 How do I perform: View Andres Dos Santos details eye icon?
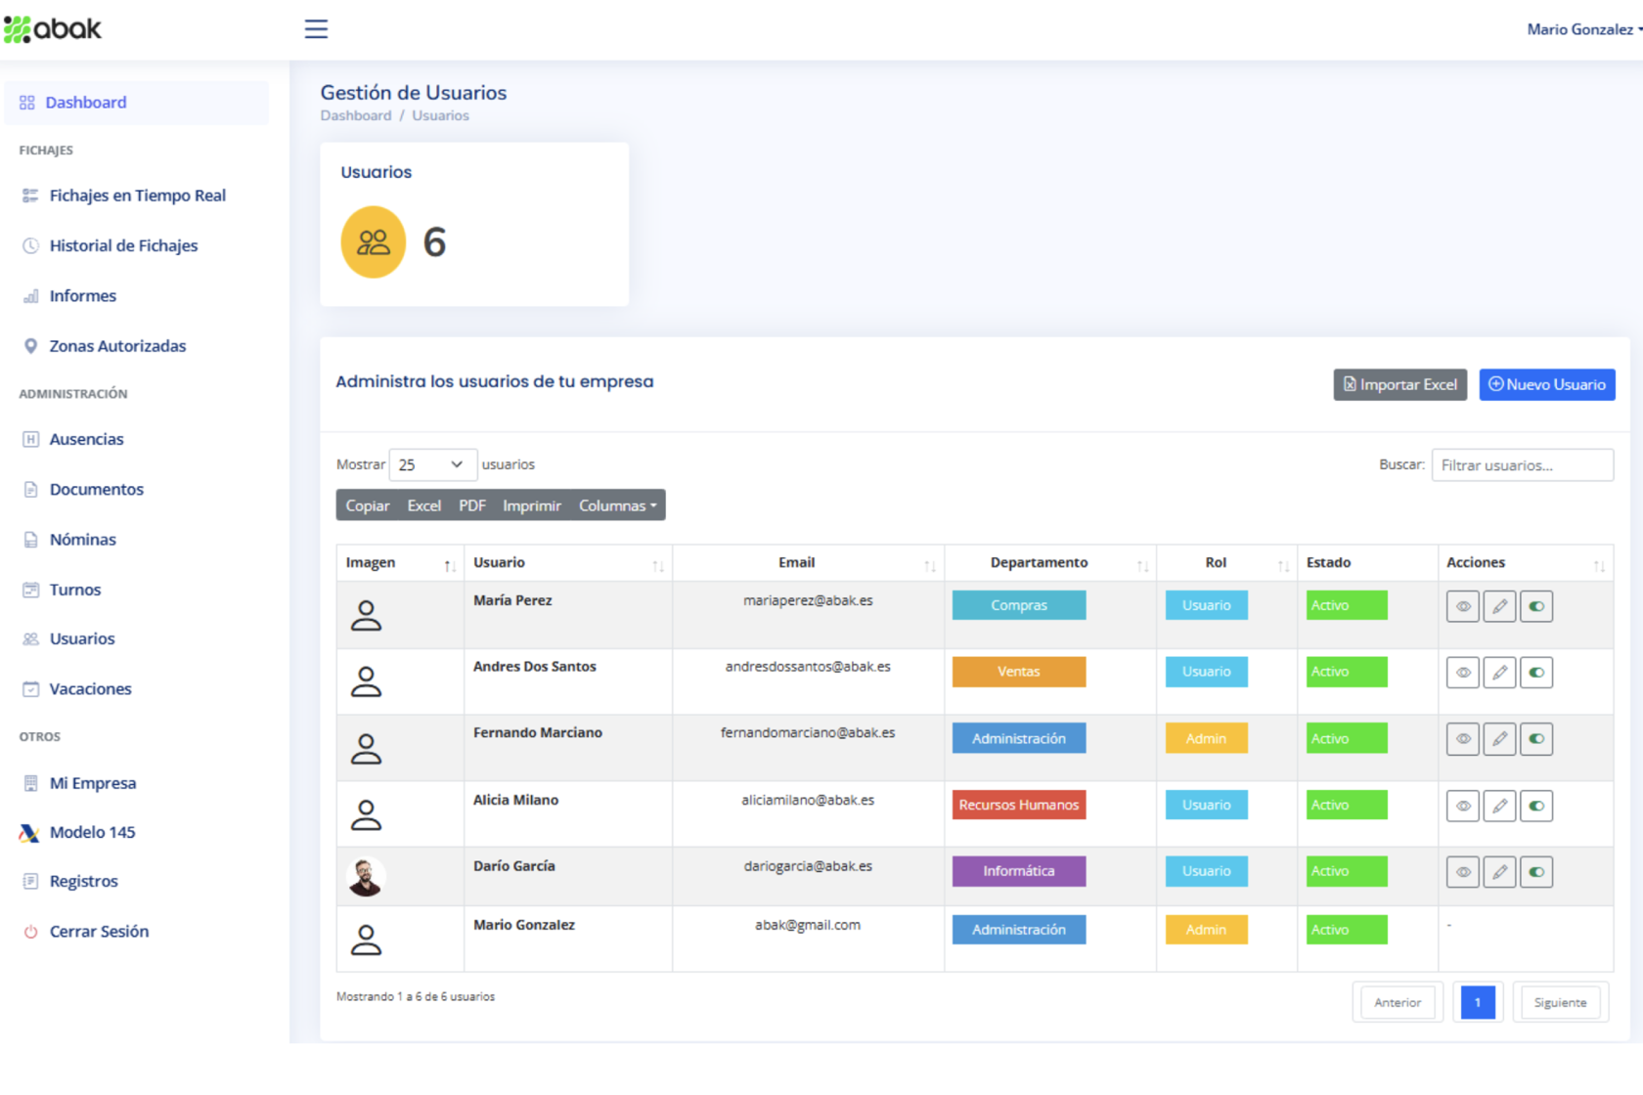point(1462,673)
